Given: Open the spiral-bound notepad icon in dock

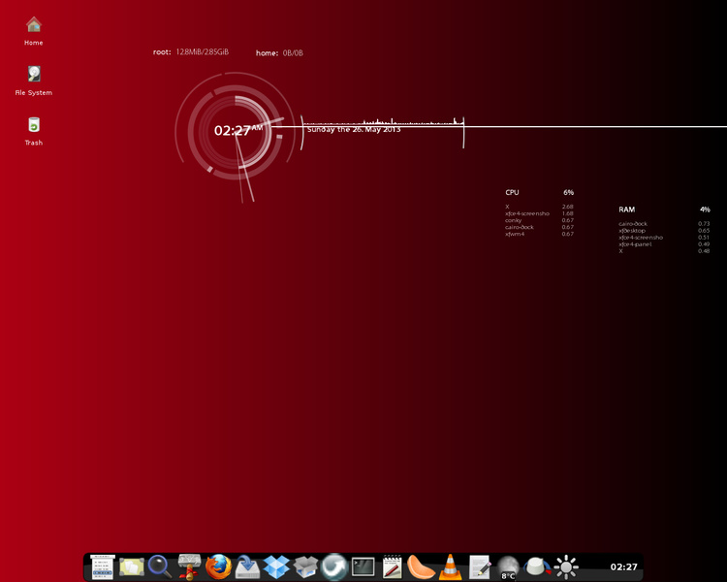Looking at the screenshot, I should click(x=392, y=566).
